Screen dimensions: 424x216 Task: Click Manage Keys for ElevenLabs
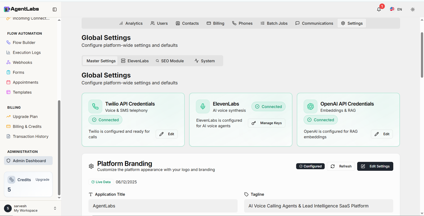(267, 123)
